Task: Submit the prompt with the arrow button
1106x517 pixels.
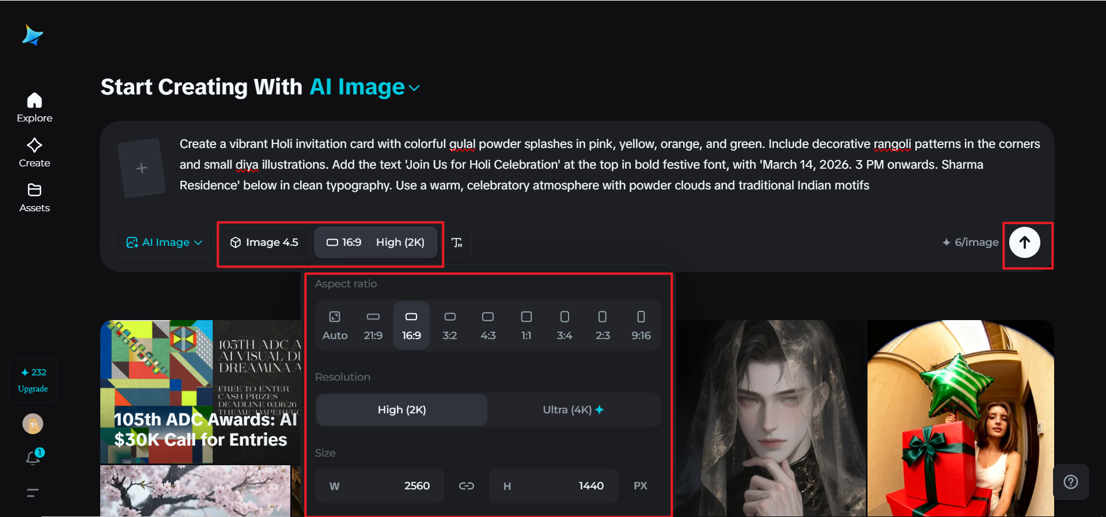Action: [1024, 242]
